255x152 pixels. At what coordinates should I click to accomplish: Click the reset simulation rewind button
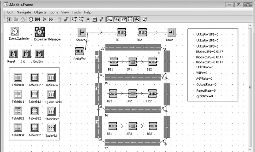click(38, 19)
